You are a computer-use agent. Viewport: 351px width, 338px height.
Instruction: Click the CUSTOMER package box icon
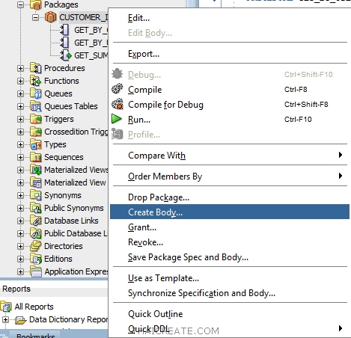point(51,17)
